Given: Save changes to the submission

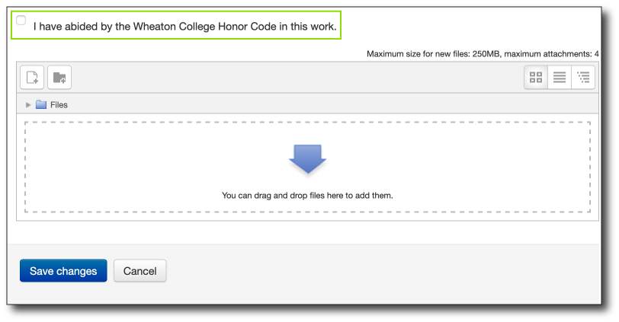Looking at the screenshot, I should pos(63,271).
